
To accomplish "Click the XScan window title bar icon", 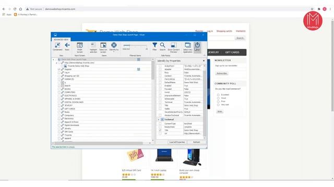I will 55,35.
